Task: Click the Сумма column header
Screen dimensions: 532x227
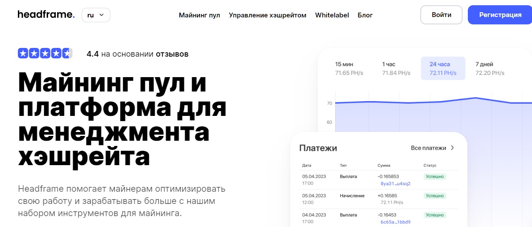Action: tap(384, 166)
